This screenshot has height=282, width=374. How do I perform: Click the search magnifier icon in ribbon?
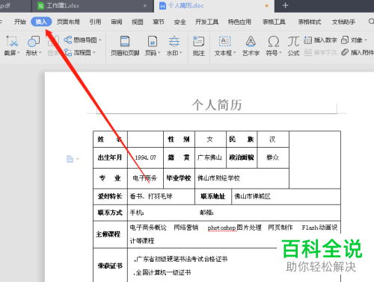coord(371,22)
